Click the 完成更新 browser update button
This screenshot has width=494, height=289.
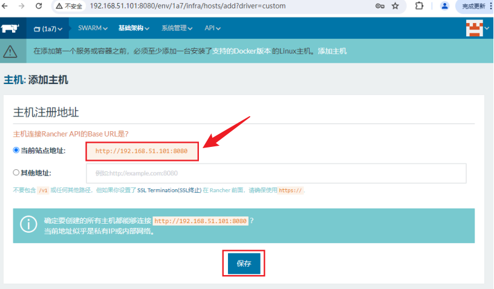click(x=473, y=6)
